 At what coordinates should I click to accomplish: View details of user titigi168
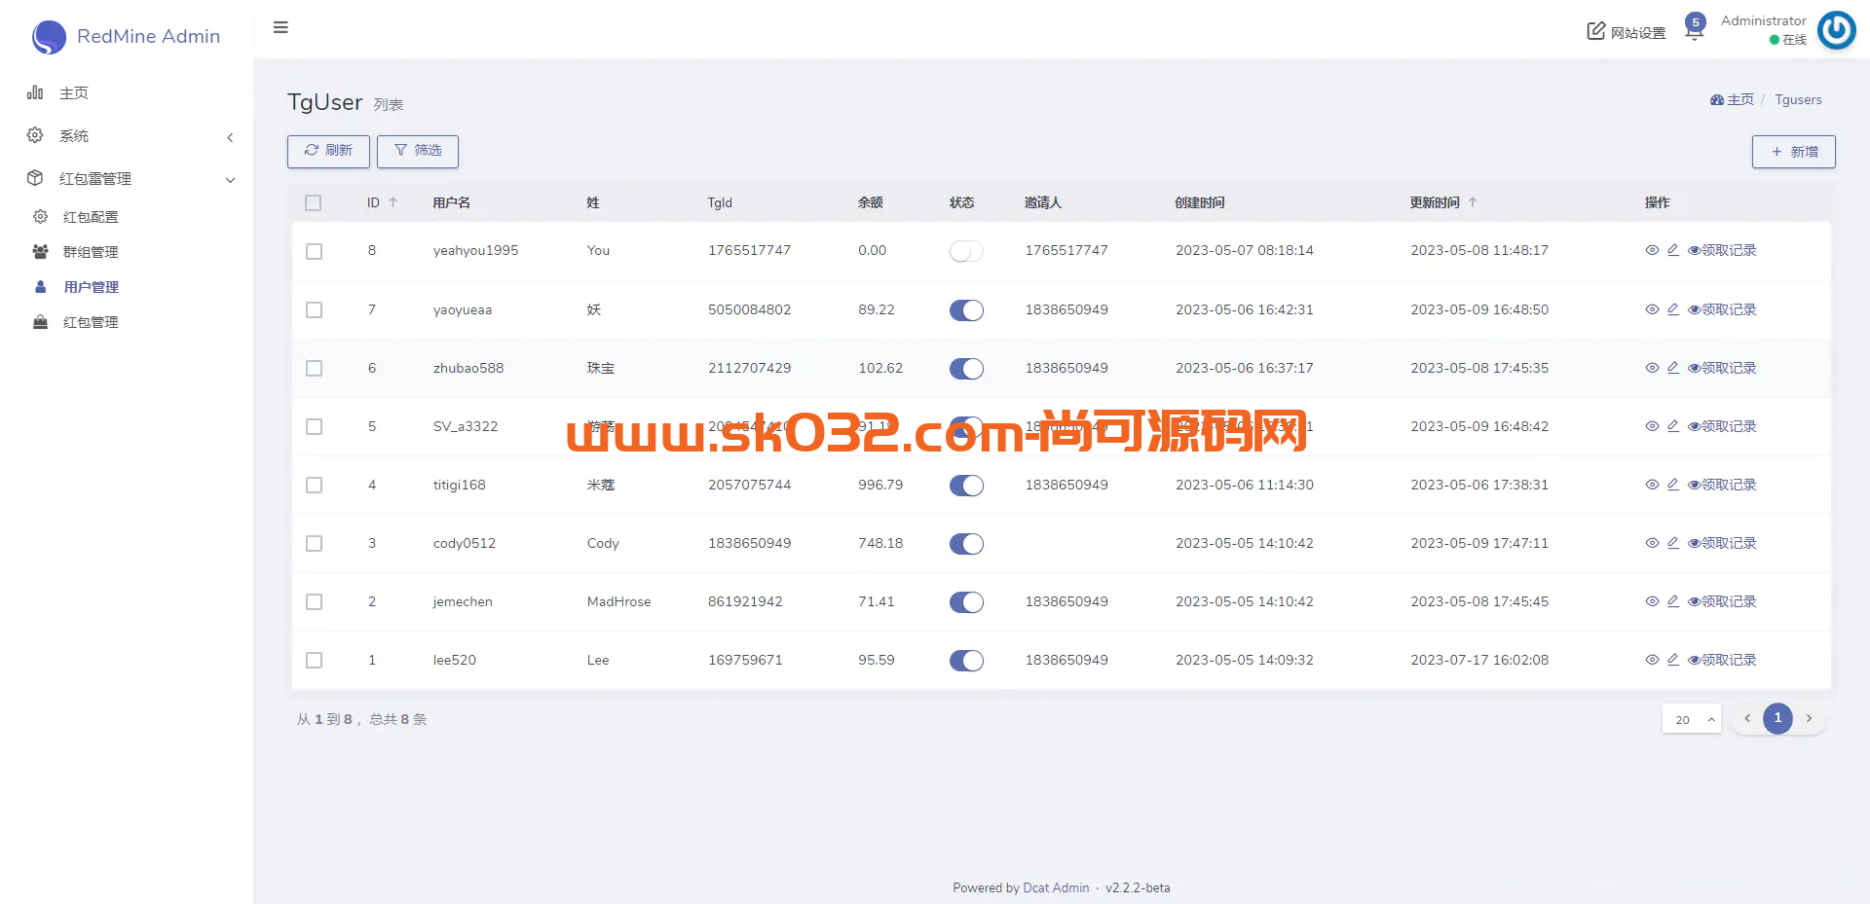tap(1652, 485)
